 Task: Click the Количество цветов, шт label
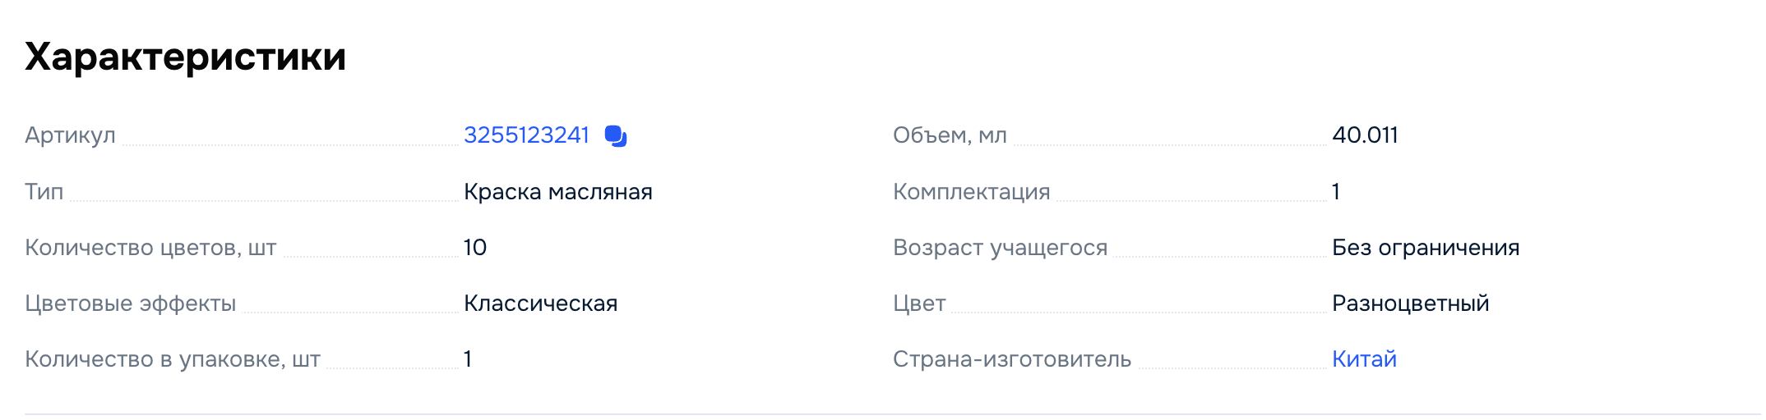(150, 248)
